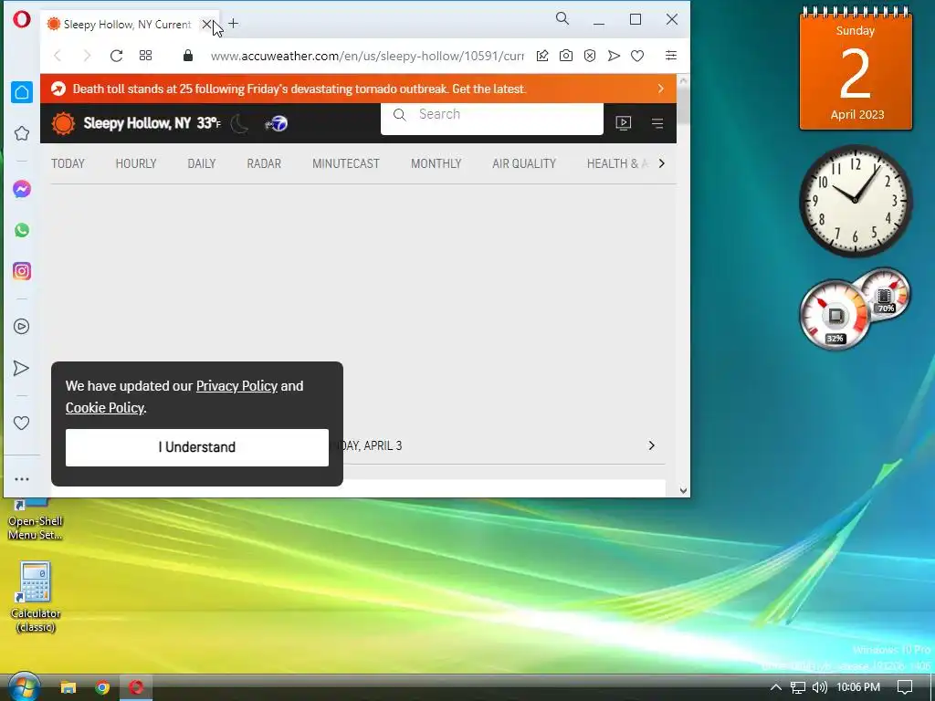Open My Flow send icon in address bar

pyautogui.click(x=614, y=56)
